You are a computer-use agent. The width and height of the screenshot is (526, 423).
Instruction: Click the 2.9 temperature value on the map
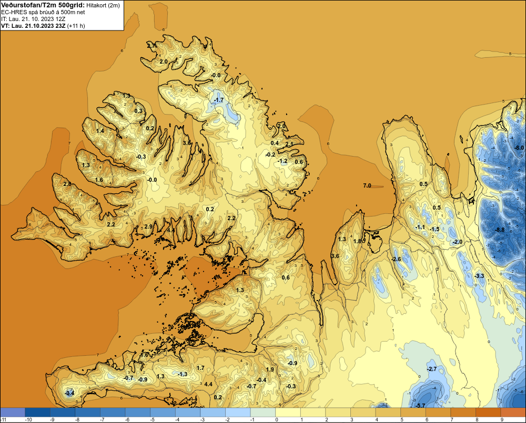click(148, 226)
